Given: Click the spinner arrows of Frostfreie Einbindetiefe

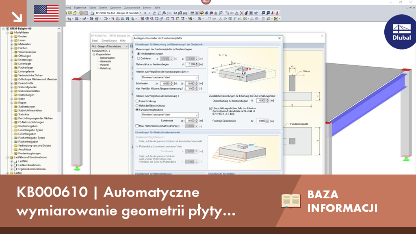Looking at the screenshot, I should coord(267,121).
